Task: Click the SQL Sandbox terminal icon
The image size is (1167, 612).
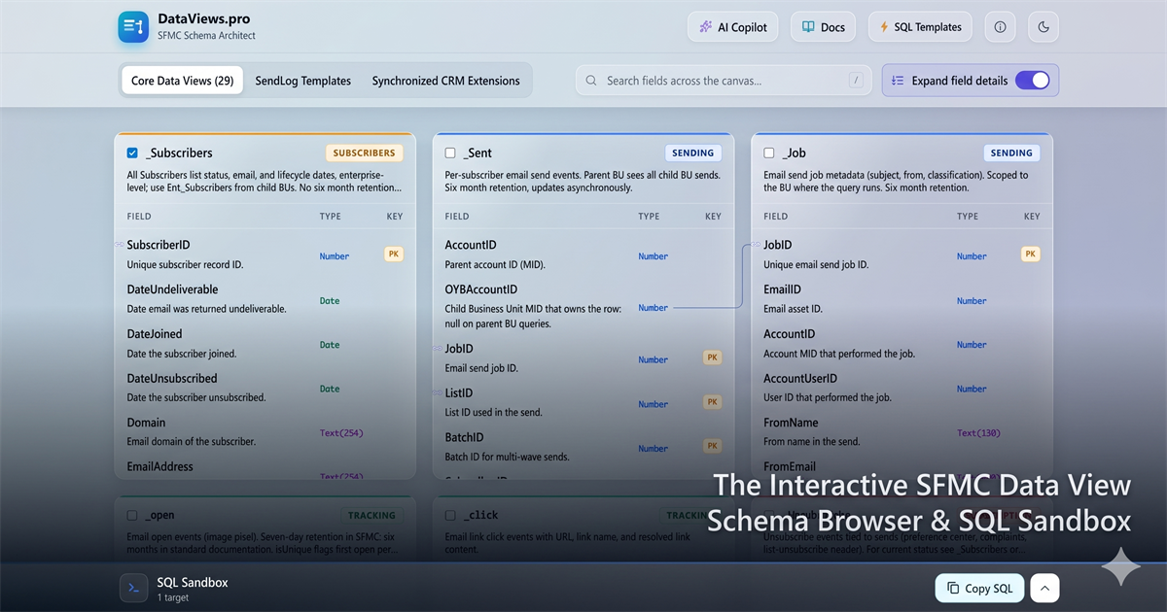Action: click(x=133, y=588)
